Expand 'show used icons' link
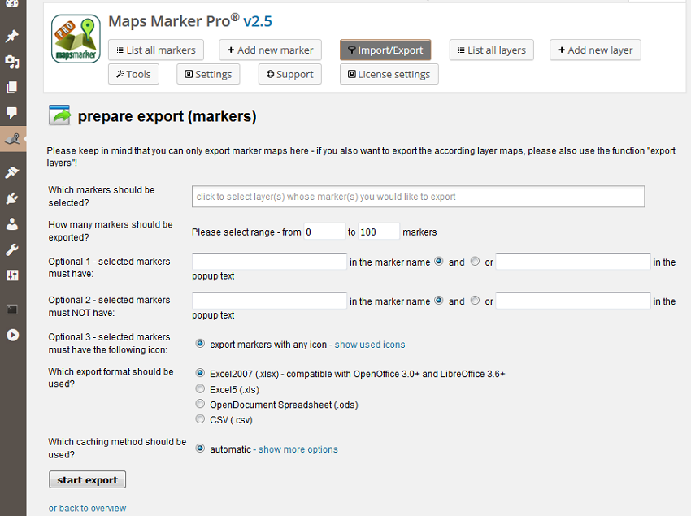Viewport: 691px width, 516px height. [x=370, y=345]
